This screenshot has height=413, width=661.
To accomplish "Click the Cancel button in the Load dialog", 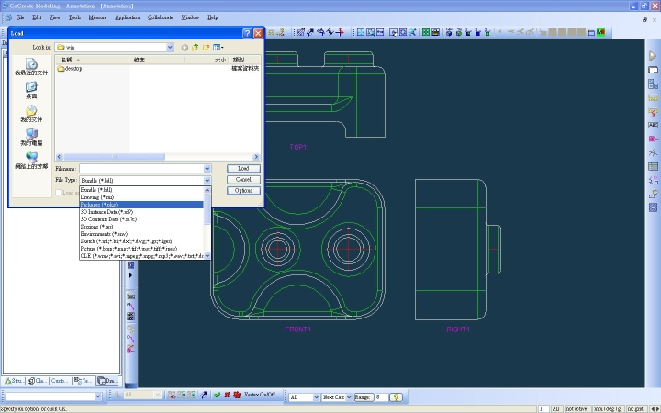I will click(243, 180).
